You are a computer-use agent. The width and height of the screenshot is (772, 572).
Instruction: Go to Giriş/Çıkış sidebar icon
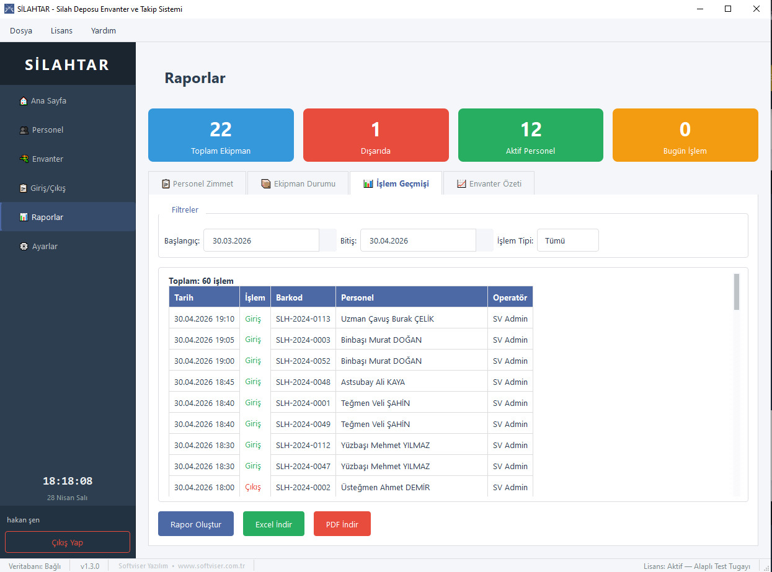click(24, 188)
